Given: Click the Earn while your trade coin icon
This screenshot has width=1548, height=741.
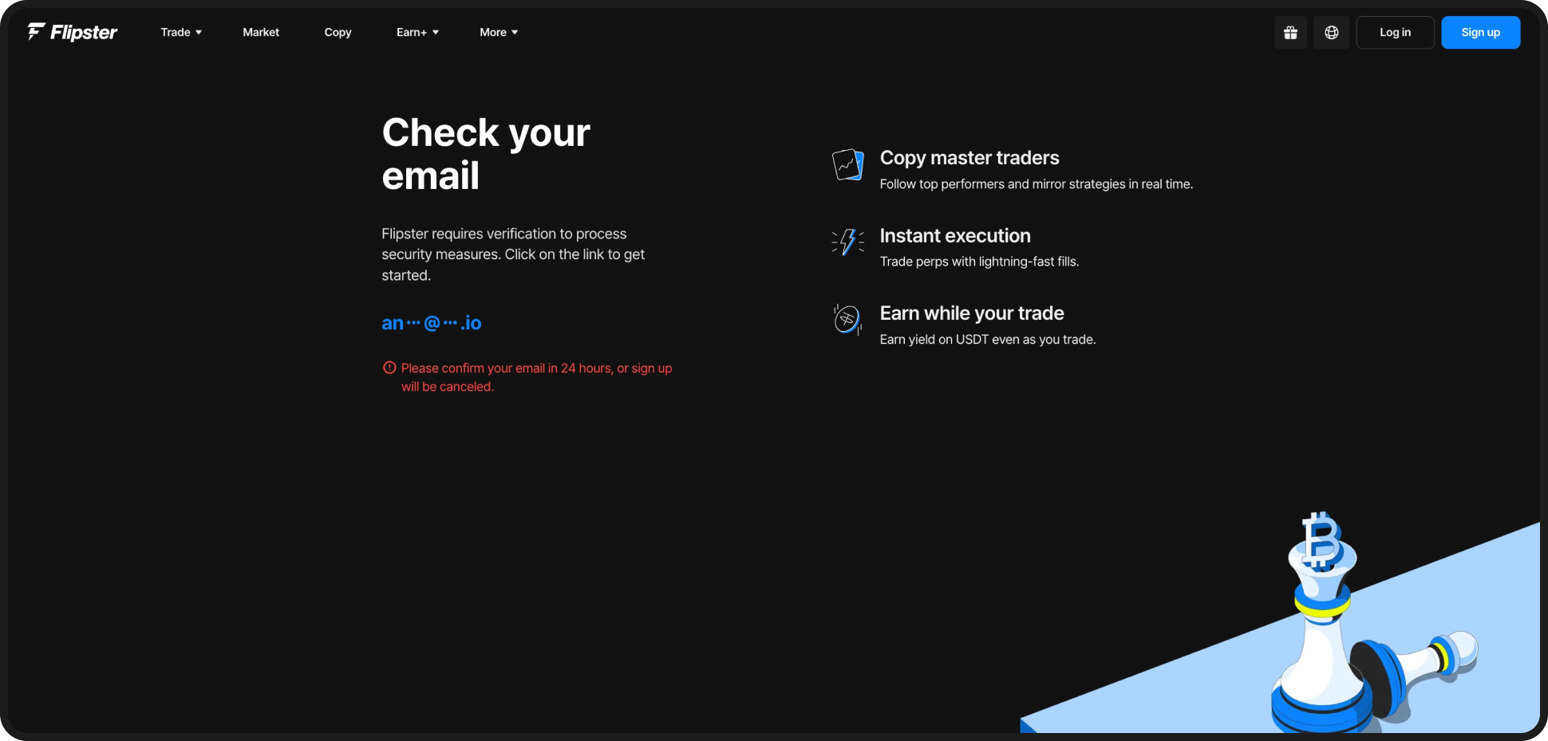Looking at the screenshot, I should [x=847, y=320].
